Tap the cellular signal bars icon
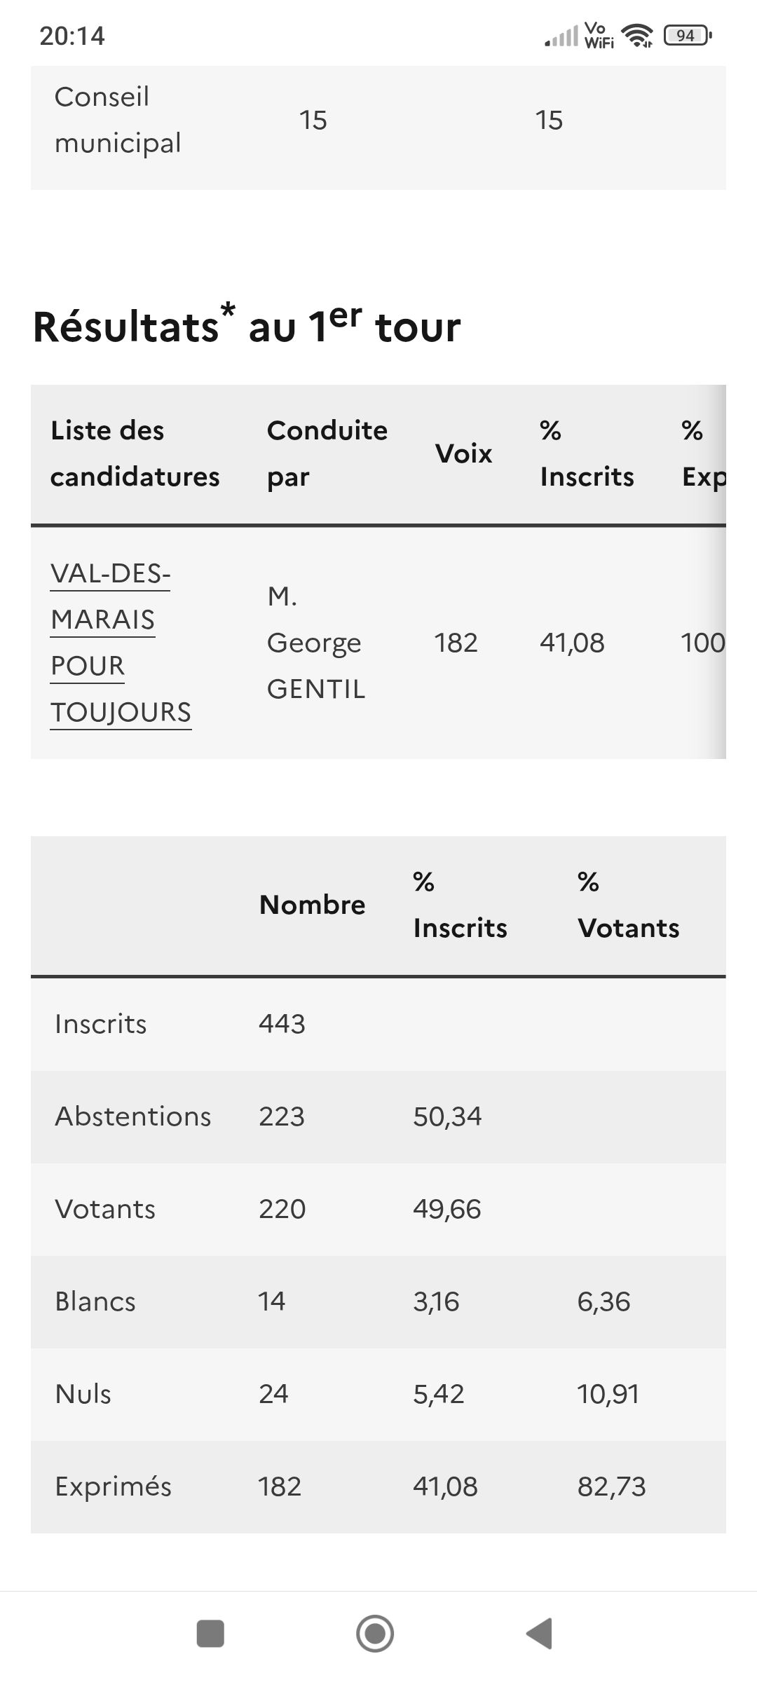The width and height of the screenshot is (757, 1682). (561, 36)
